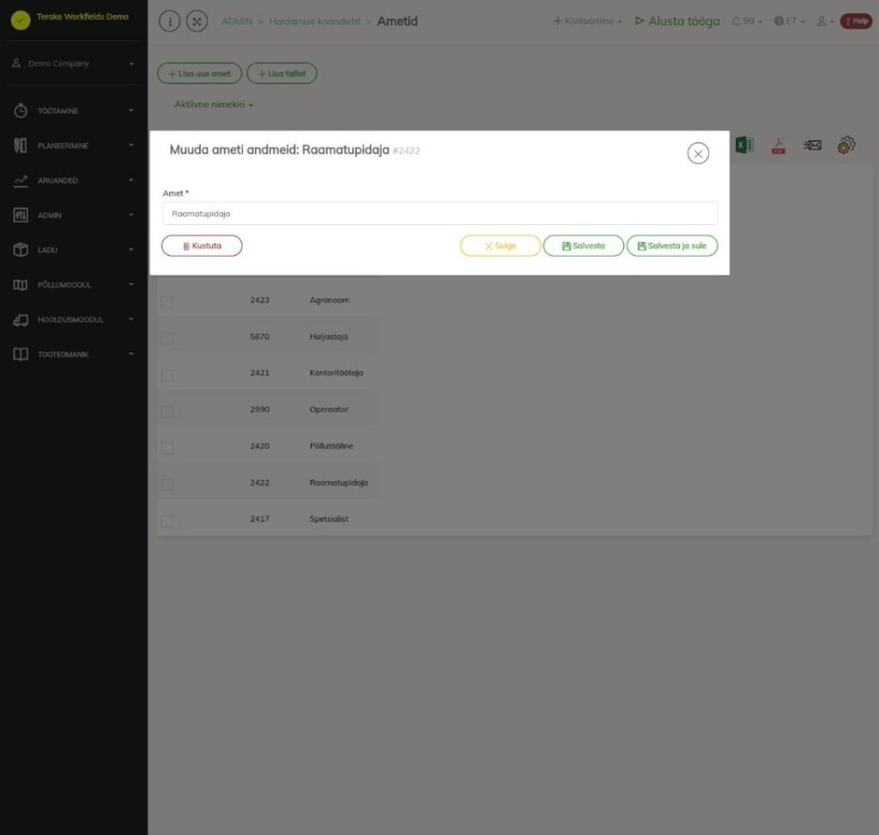Tick the Põllutööline row checkbox
The width and height of the screenshot is (879, 835).
point(167,448)
